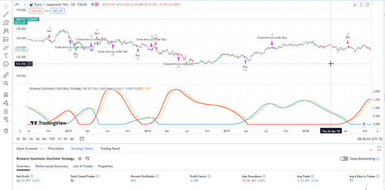Viewport: 385px width, 190px height.
Task: Enable Deep Backtesting toggle
Action: (x=344, y=159)
